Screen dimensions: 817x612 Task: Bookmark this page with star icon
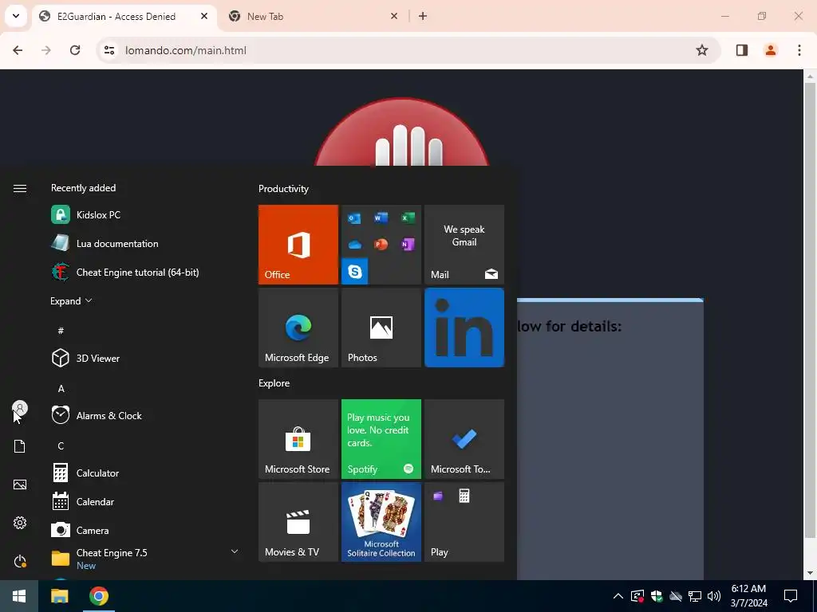(702, 50)
